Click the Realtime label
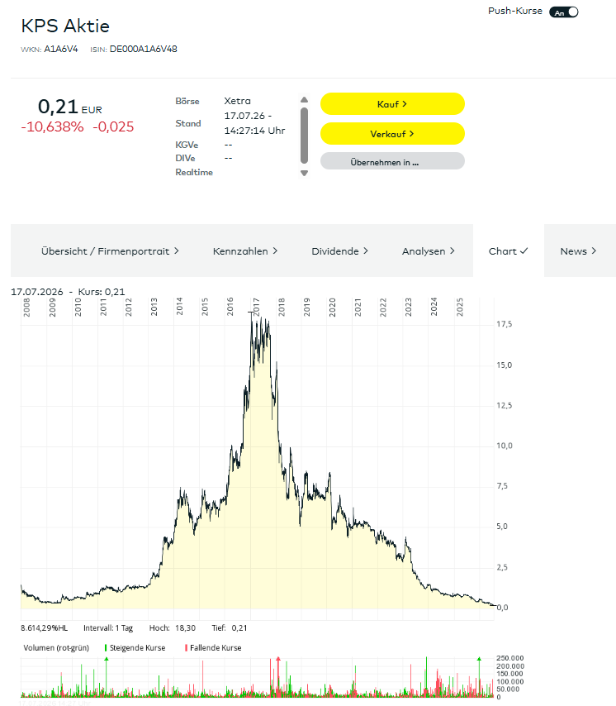This screenshot has width=616, height=706. pyautogui.click(x=194, y=173)
